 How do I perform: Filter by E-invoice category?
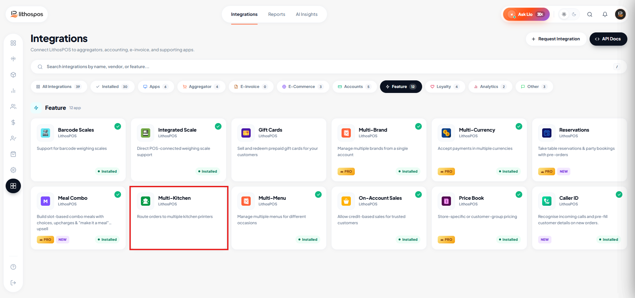click(251, 87)
